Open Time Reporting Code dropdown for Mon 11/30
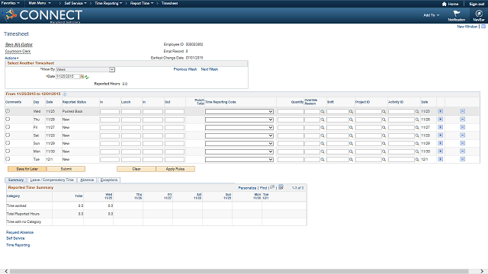Image resolution: width=488 pixels, height=274 pixels. (239, 151)
